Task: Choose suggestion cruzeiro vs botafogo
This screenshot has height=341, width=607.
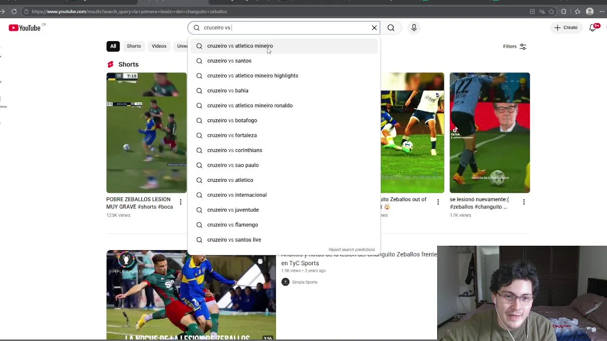Action: (284, 120)
